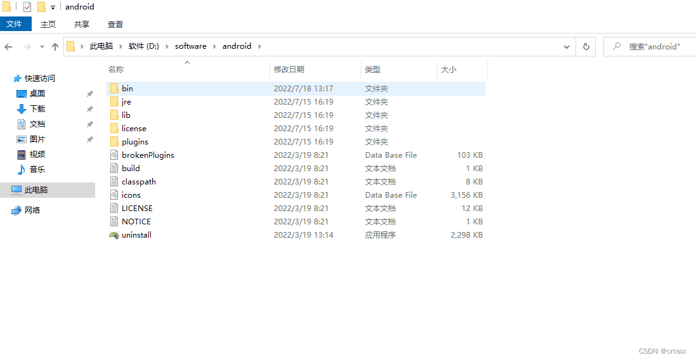The width and height of the screenshot is (696, 360).
Task: Navigate to 此电脑 in address breadcrumb
Action: click(x=101, y=46)
